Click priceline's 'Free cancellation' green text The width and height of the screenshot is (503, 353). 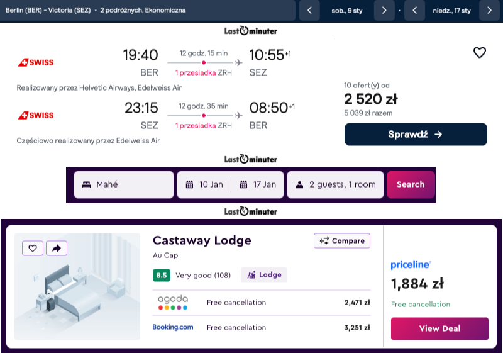click(420, 304)
